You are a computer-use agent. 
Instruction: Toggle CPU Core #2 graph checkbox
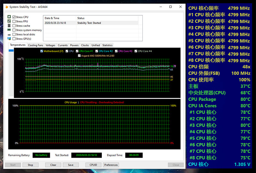97,51
